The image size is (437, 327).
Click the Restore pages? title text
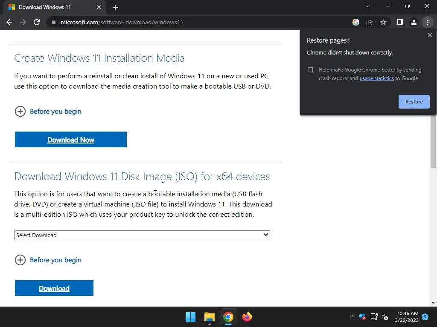[328, 40]
